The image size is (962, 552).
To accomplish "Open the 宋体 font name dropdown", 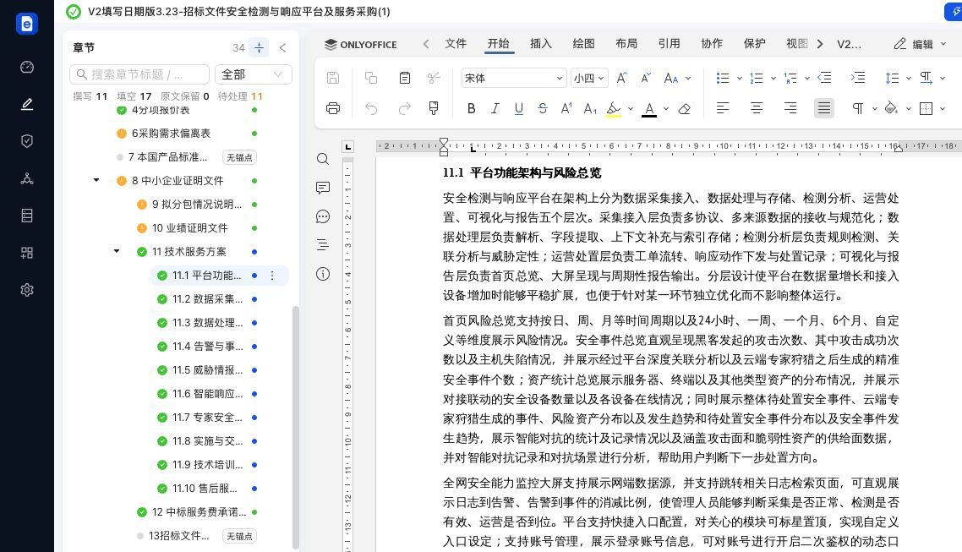I will click(x=514, y=78).
